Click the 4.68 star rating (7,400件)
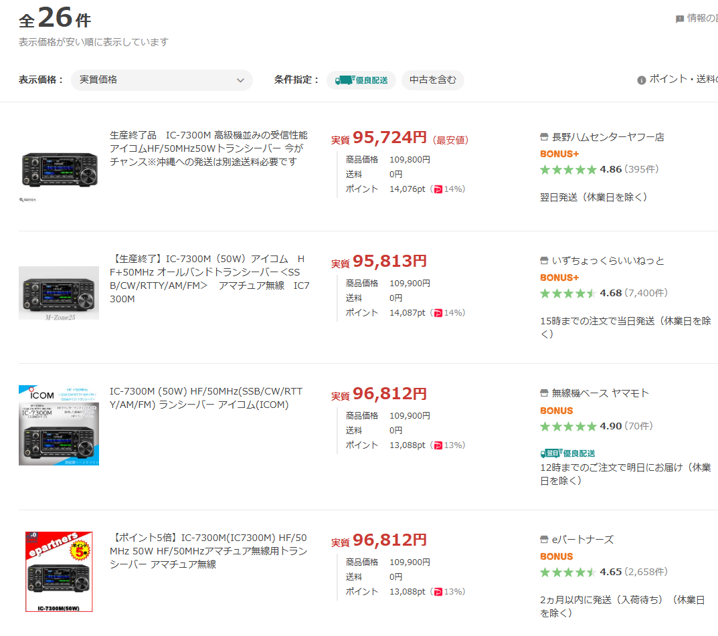The width and height of the screenshot is (718, 636). pos(603,293)
